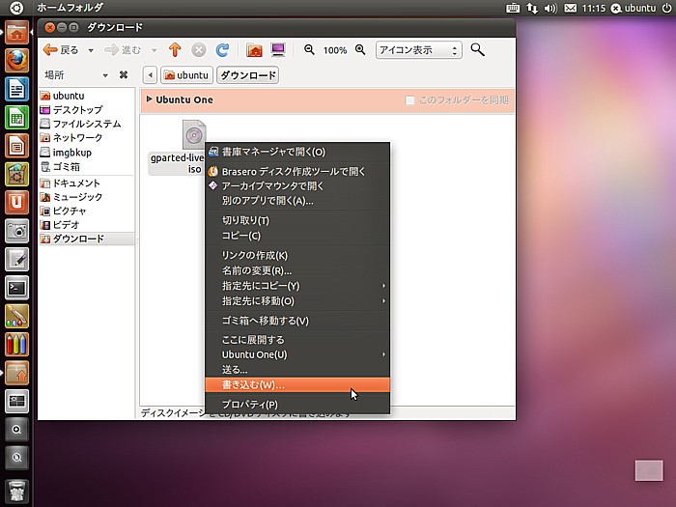This screenshot has height=507, width=676.
Task: Choose 名前の変更(R)...
Action: [x=297, y=270]
